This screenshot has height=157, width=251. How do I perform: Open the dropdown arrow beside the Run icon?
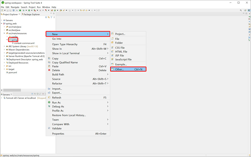click(32, 10)
